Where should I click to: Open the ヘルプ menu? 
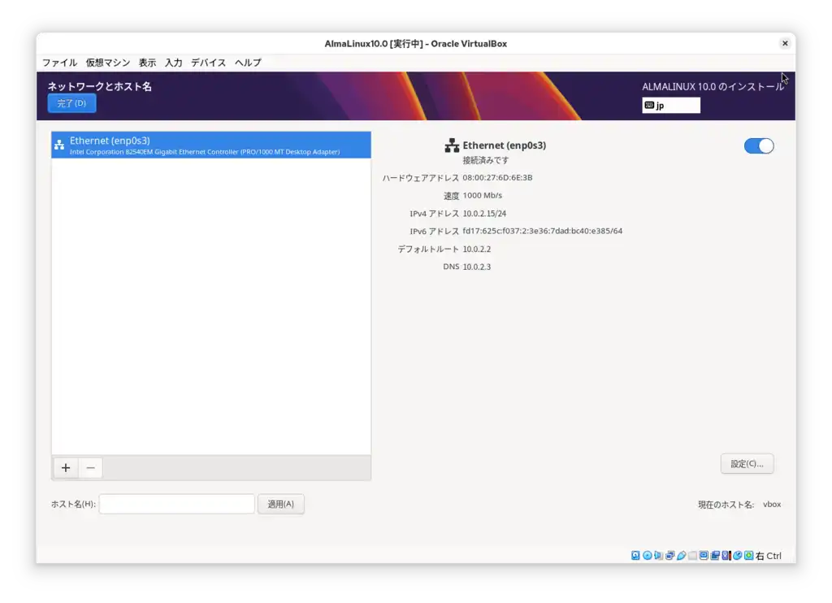(x=246, y=62)
